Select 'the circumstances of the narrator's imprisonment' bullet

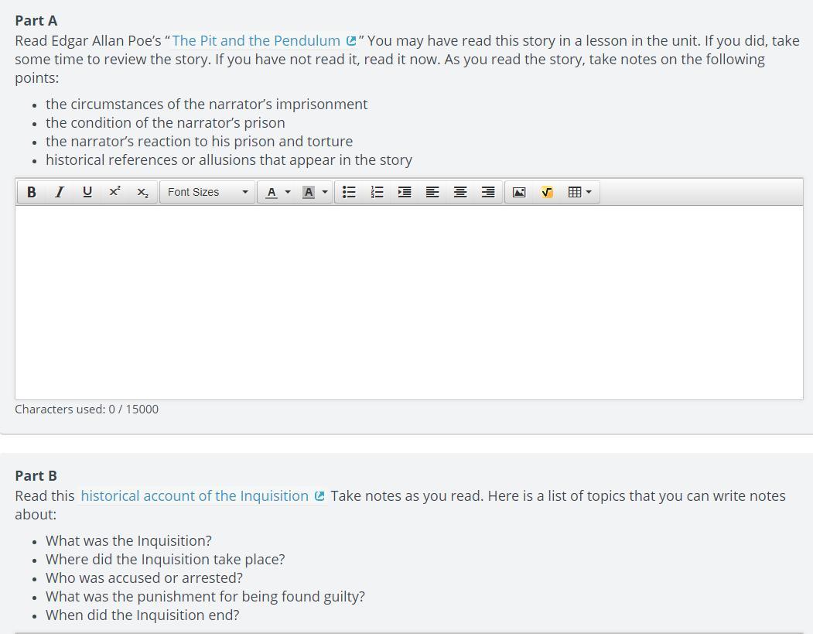[207, 104]
